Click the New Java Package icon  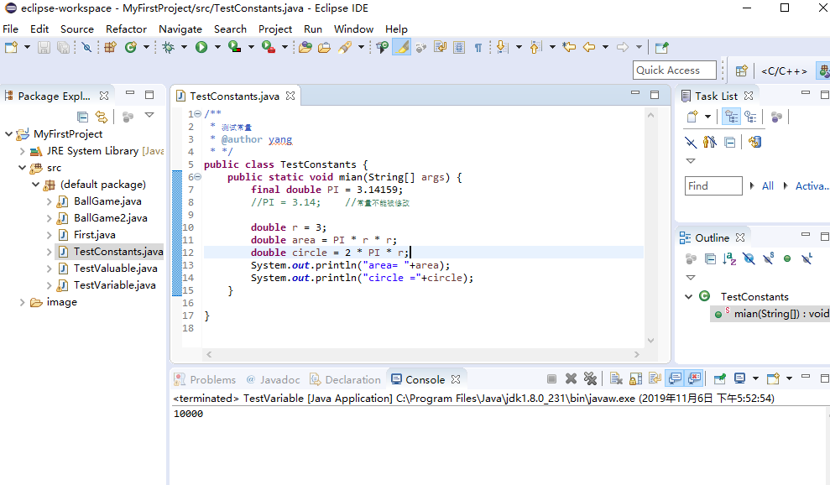(x=110, y=47)
